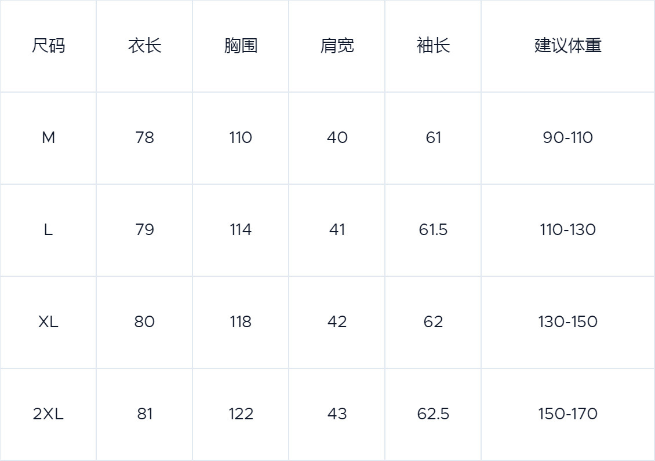This screenshot has height=461, width=655.
Task: Select the 建议体重 column header
Action: tap(568, 46)
